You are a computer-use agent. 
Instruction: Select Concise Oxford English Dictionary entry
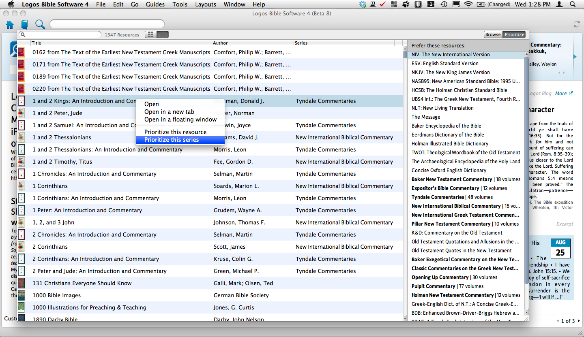[466, 171]
